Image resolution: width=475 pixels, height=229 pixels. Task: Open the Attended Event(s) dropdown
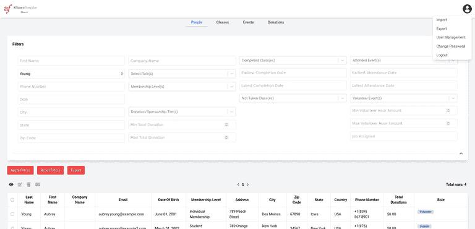404,61
